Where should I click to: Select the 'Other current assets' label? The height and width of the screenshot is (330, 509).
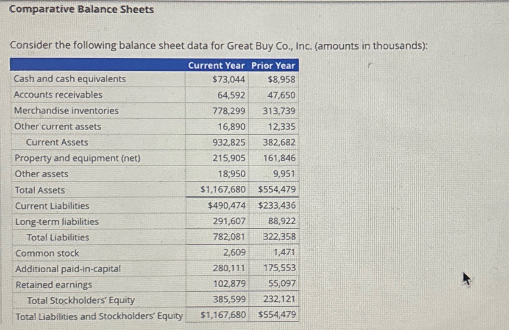tap(58, 126)
